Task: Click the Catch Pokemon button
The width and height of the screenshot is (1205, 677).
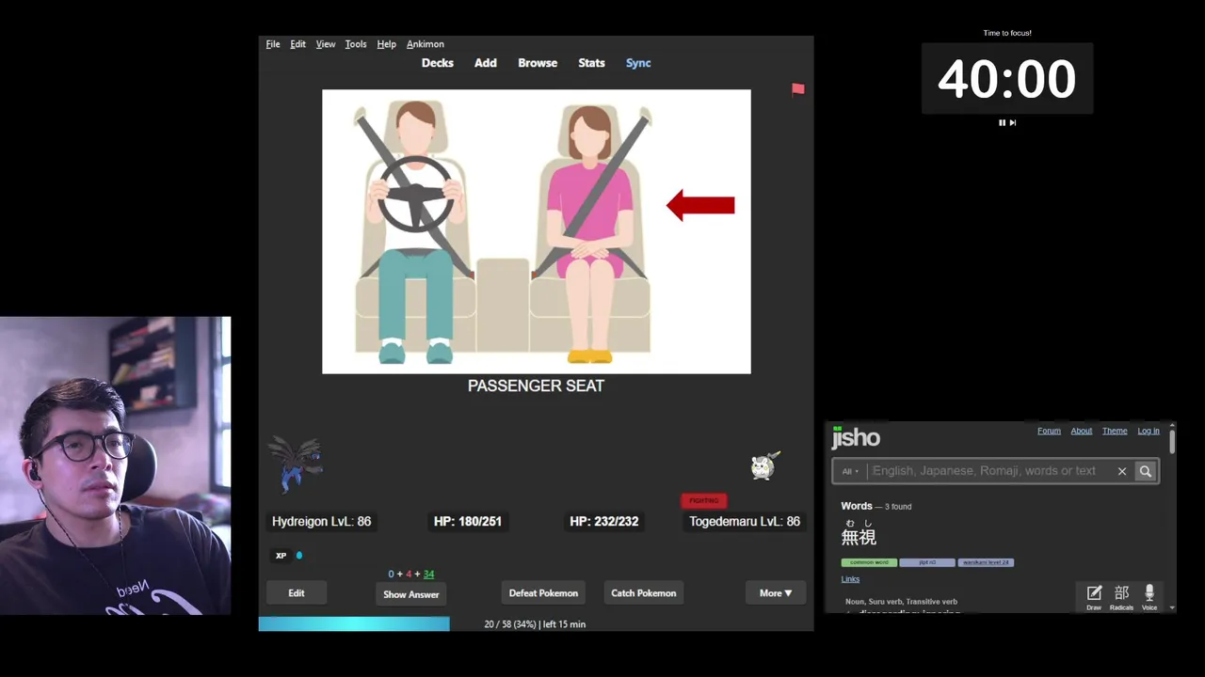Action: coord(644,593)
